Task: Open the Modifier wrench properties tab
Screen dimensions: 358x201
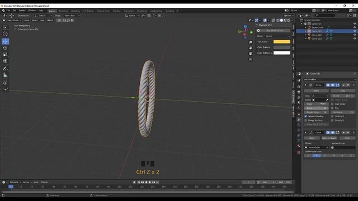Action: point(299,119)
